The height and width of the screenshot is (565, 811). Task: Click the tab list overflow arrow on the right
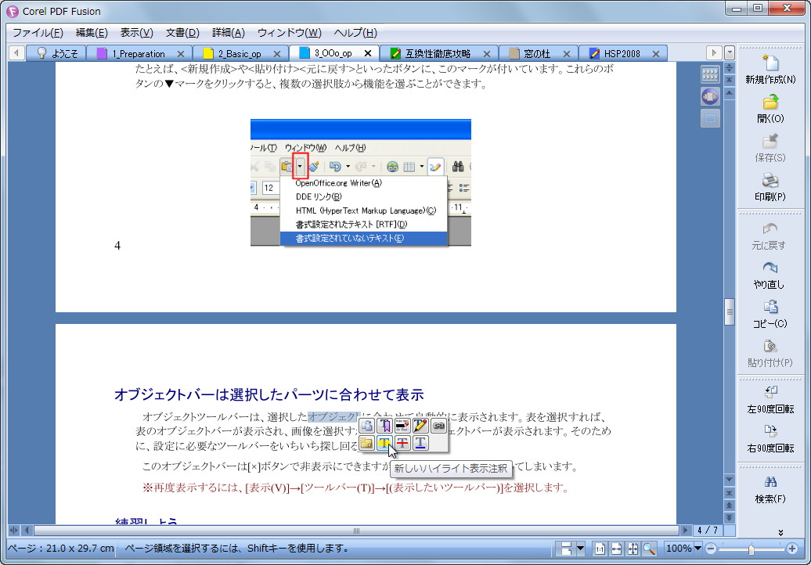pyautogui.click(x=714, y=52)
